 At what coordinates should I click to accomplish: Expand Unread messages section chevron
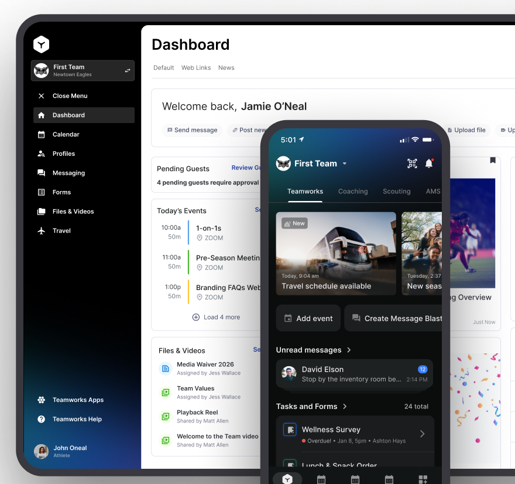349,350
